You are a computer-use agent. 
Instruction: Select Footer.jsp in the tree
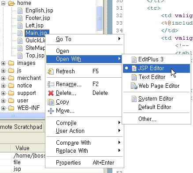pos(38,18)
